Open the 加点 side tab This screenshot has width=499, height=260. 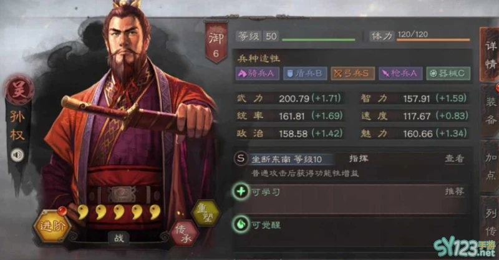(490, 166)
